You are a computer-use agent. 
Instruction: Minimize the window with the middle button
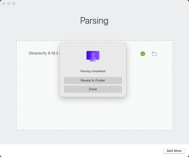point(9,4)
